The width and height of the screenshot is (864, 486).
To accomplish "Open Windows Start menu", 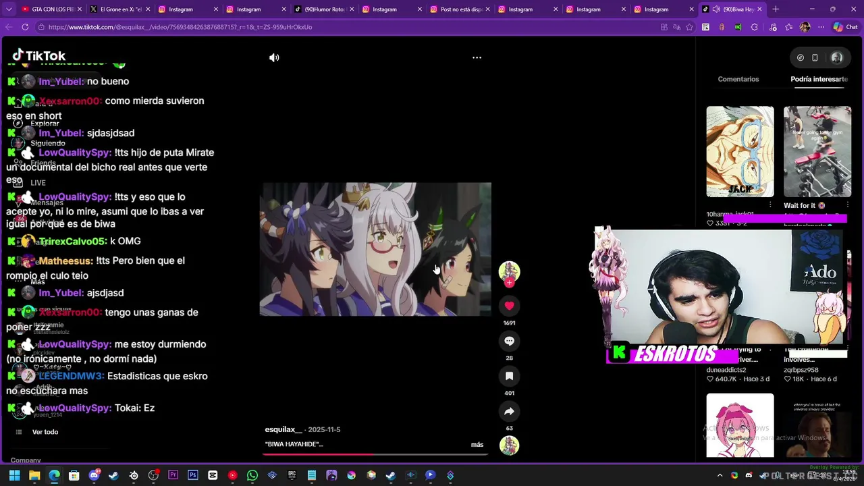I will pyautogui.click(x=14, y=475).
